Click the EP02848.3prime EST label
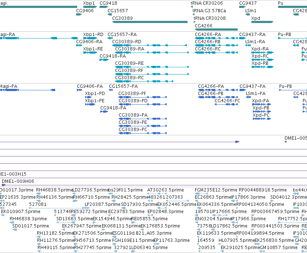 [166, 212]
